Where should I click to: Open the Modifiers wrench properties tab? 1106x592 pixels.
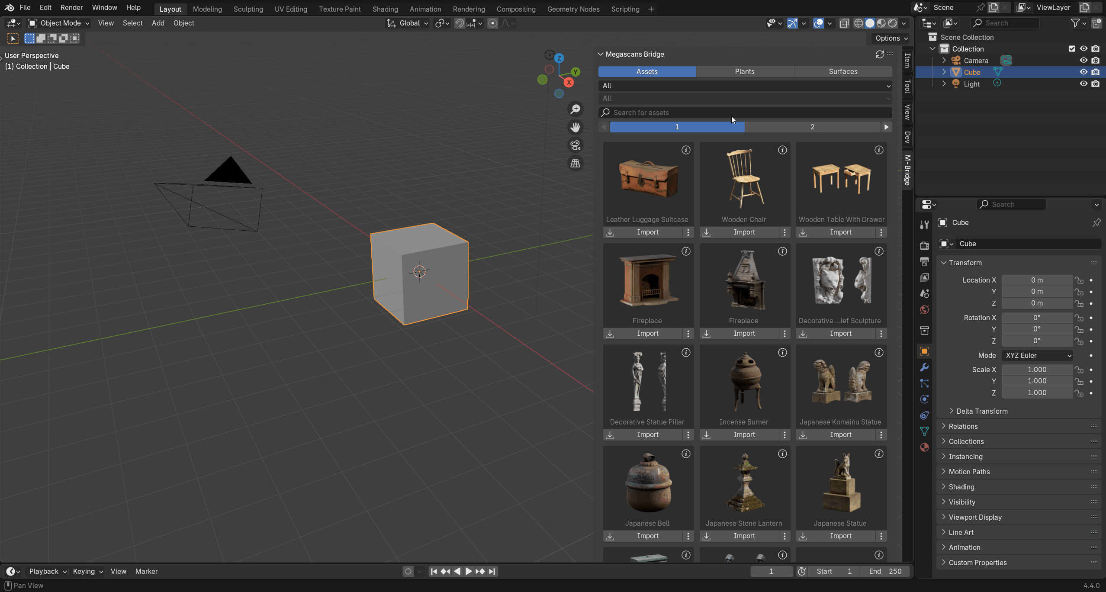[x=924, y=367]
